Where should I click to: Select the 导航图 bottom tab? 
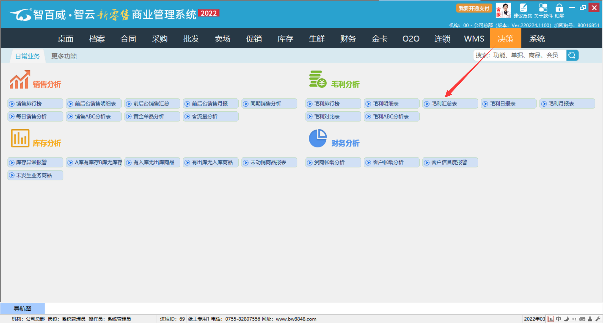tap(23, 309)
